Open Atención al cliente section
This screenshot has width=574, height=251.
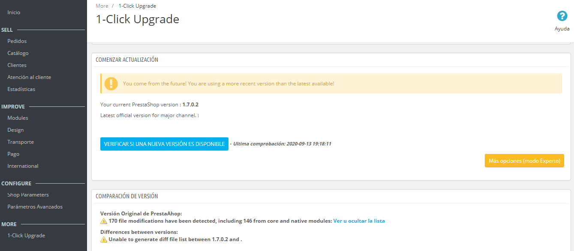[29, 77]
